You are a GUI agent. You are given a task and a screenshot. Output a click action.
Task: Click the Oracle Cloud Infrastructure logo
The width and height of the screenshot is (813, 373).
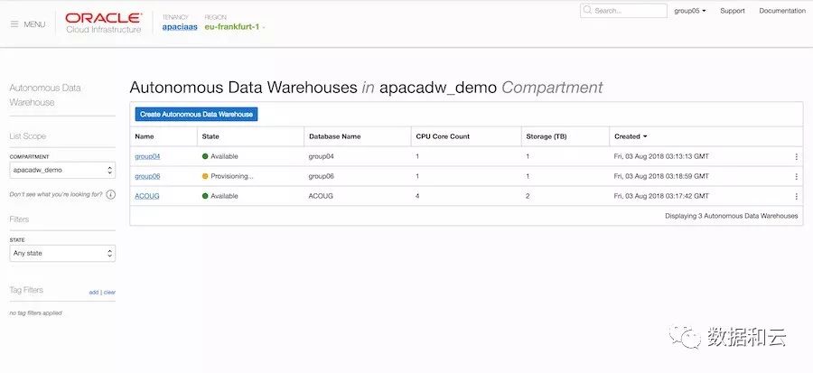[104, 23]
